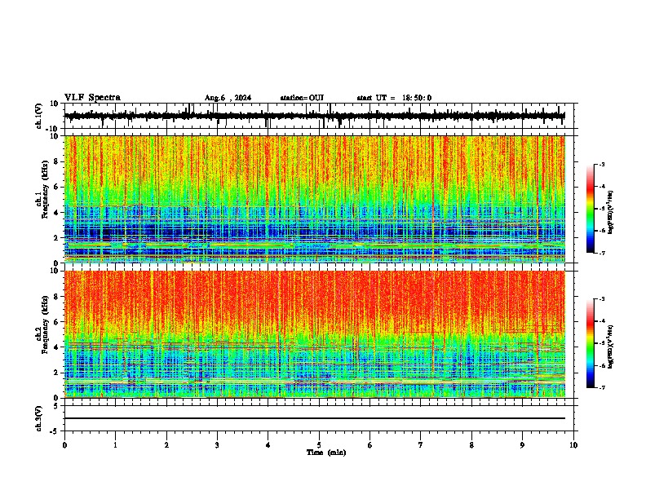Image resolution: width=646 pixels, height=499 pixels.
Task: Click the ch.1 frequency axis tick label 4
Action: click(56, 213)
